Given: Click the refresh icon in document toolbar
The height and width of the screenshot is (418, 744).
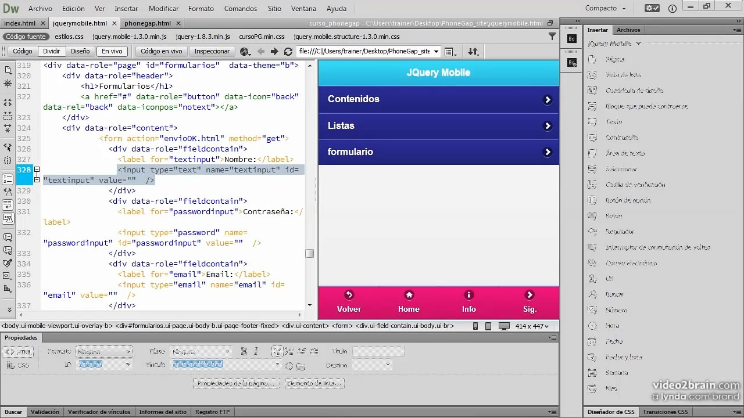Looking at the screenshot, I should [x=288, y=52].
